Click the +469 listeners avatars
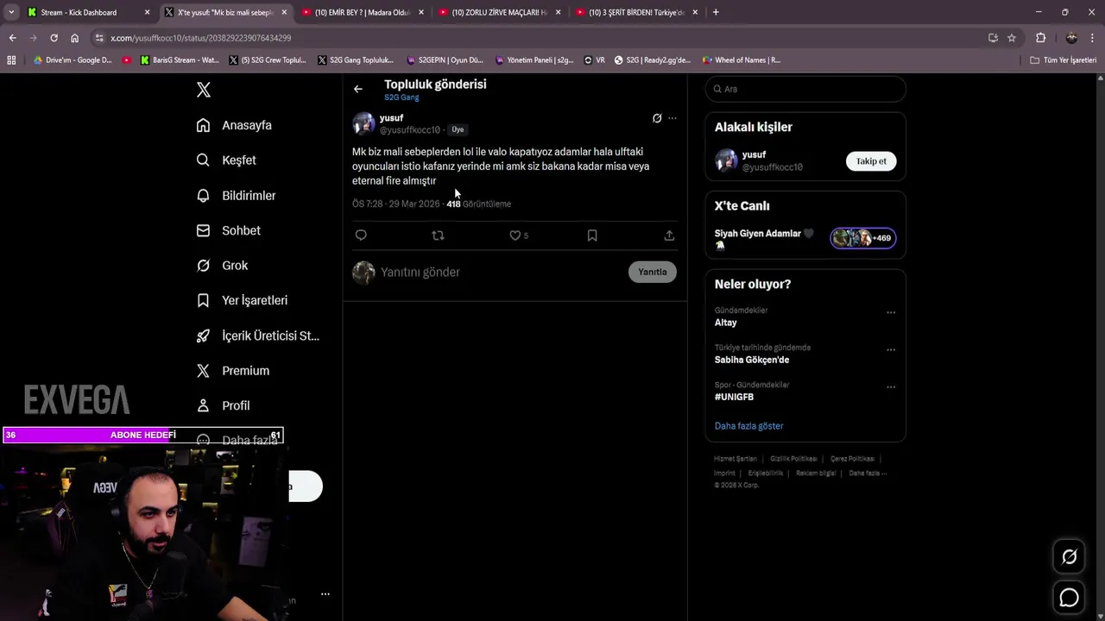 [863, 238]
